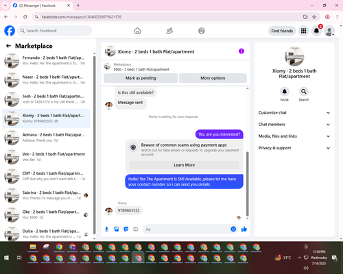Image resolution: width=343 pixels, height=274 pixels.
Task: Click Xiomy's large profile thumbnail
Action: [294, 56]
